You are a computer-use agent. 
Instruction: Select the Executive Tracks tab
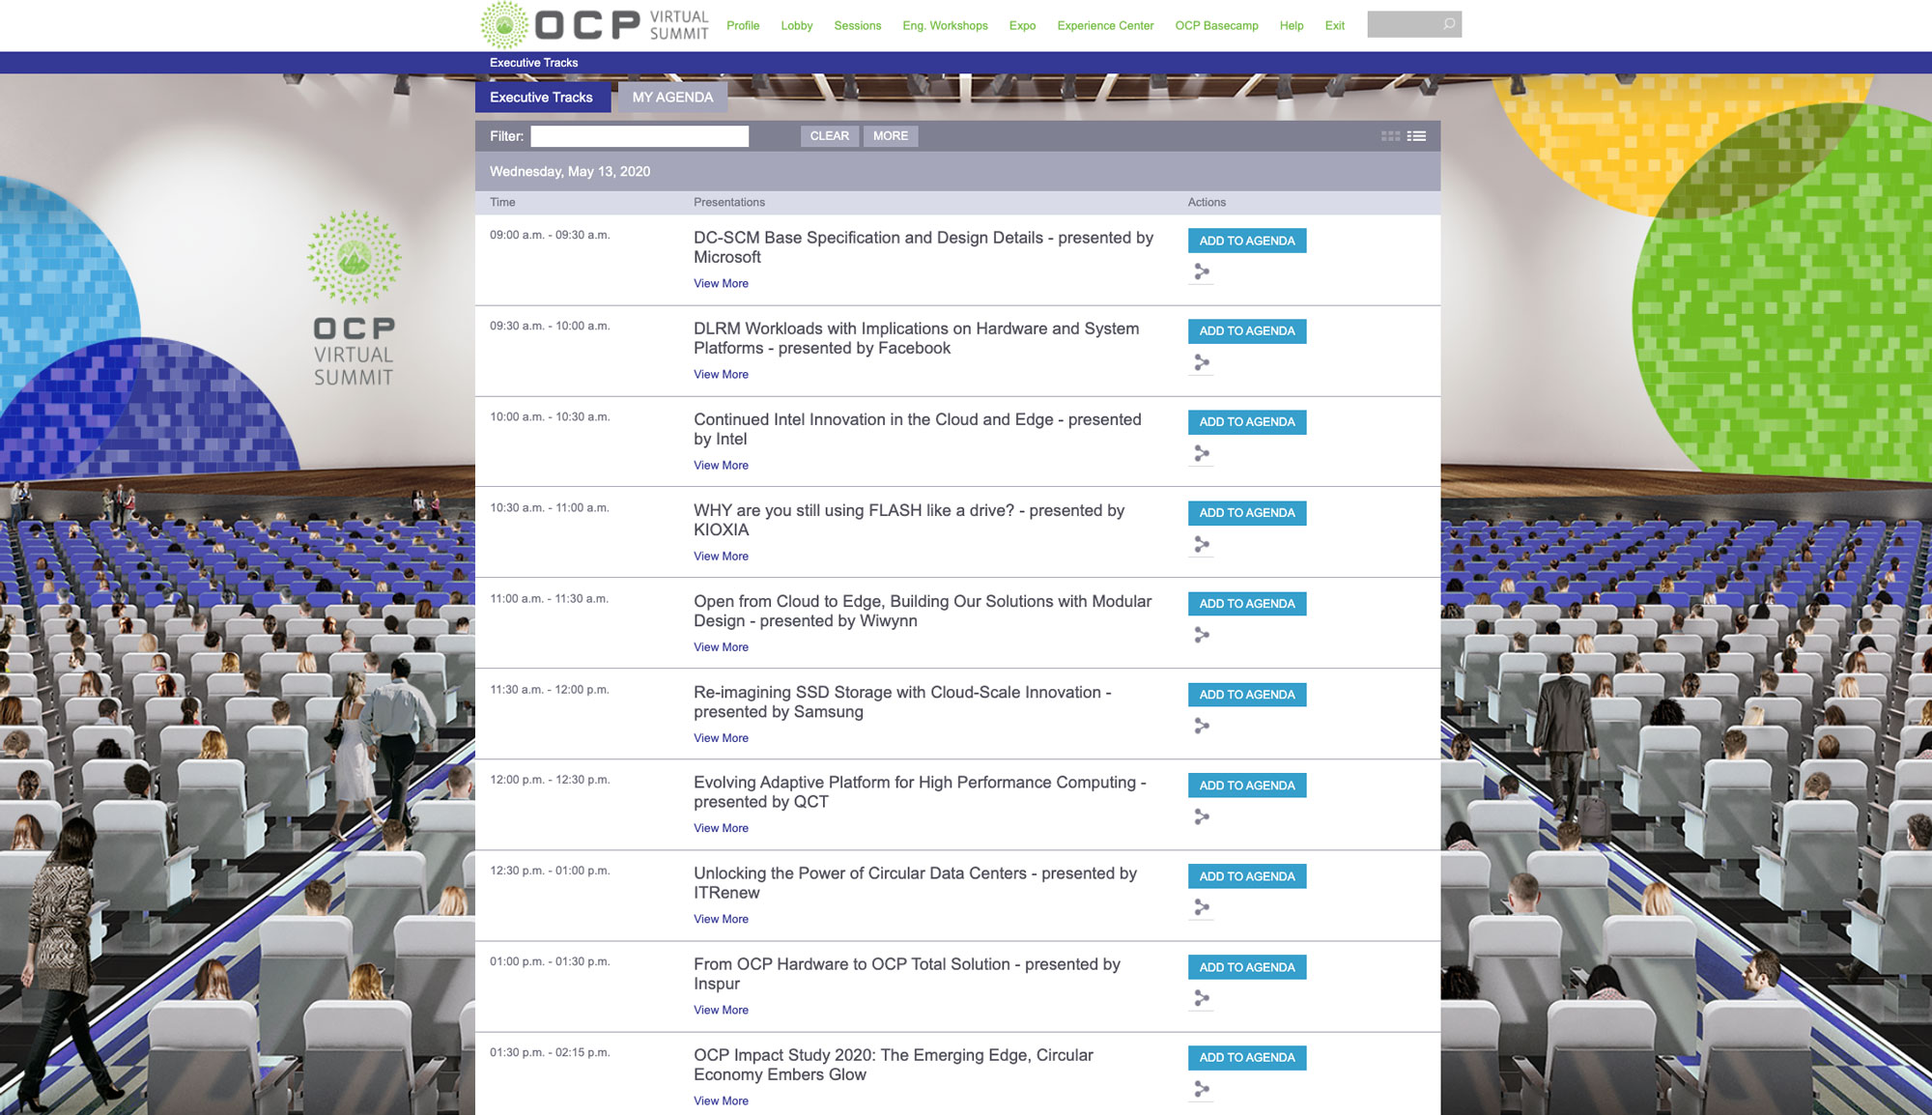tap(542, 98)
